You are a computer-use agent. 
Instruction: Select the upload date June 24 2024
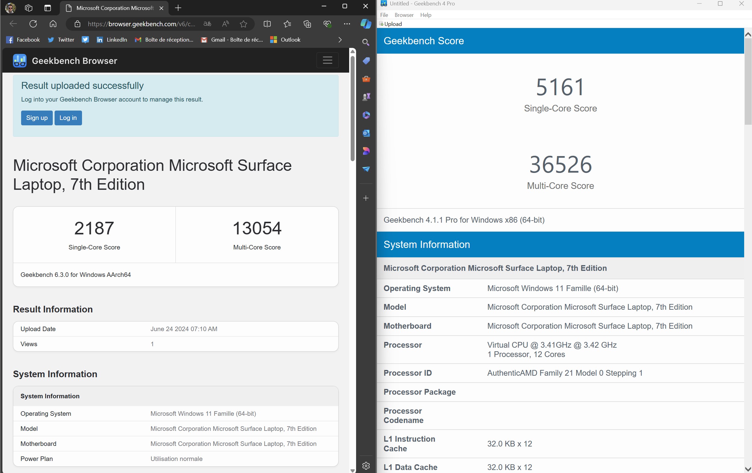(184, 329)
